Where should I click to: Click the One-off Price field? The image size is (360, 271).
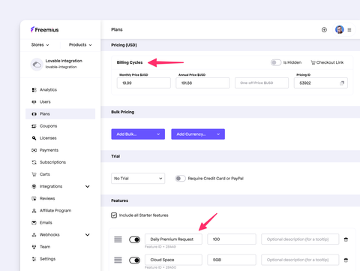tap(262, 83)
